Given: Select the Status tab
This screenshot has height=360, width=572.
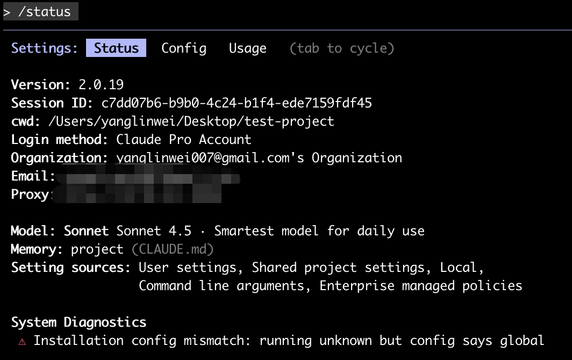Looking at the screenshot, I should tap(116, 48).
